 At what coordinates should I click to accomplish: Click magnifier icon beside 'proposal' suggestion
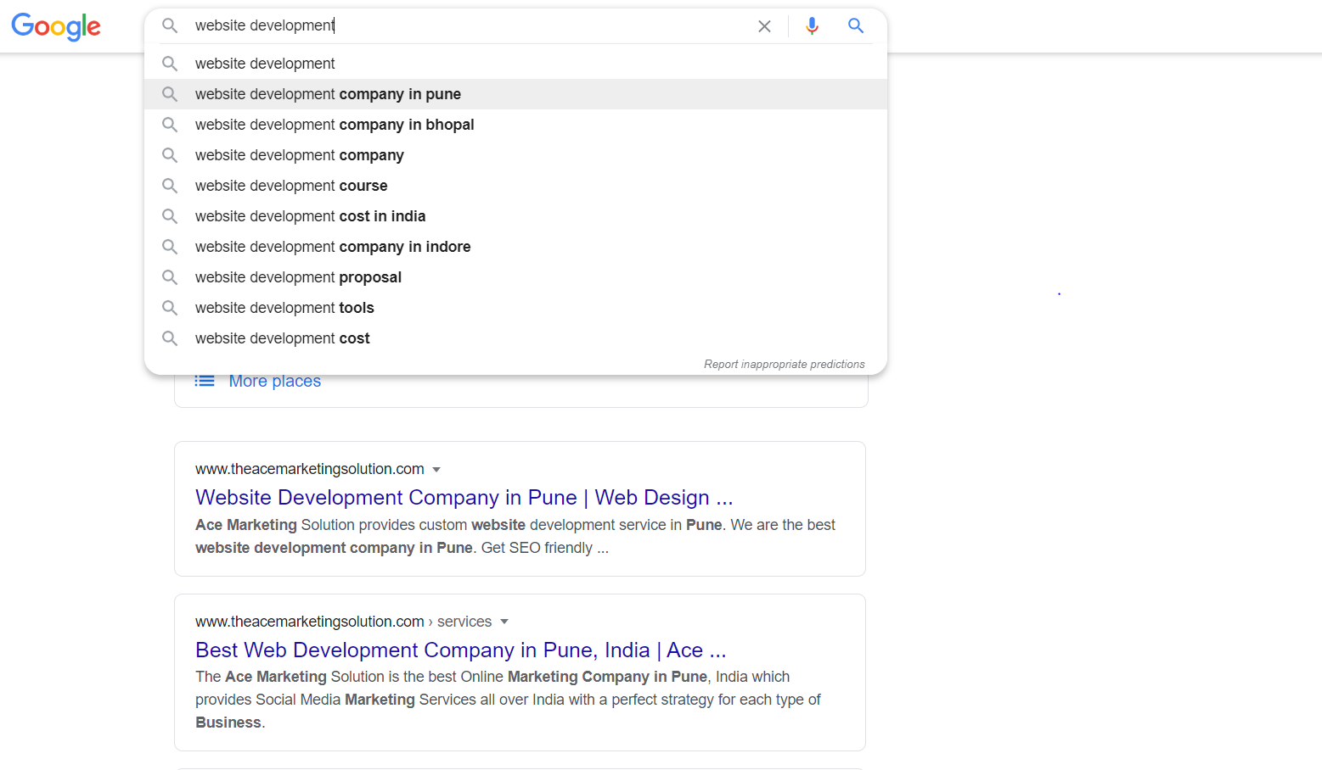(x=170, y=277)
